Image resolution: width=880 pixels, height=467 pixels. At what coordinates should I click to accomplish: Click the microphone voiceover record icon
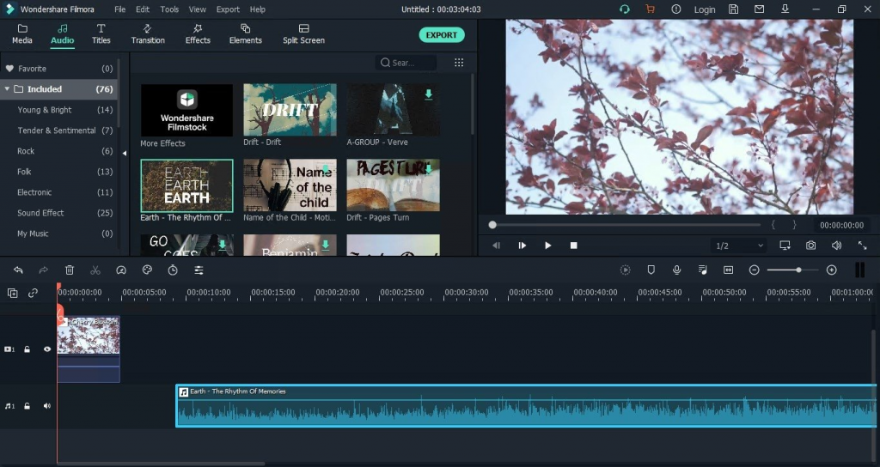click(x=677, y=270)
